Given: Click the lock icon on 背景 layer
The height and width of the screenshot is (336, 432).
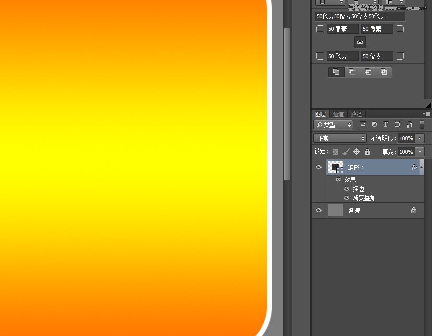Looking at the screenshot, I should coord(414,210).
